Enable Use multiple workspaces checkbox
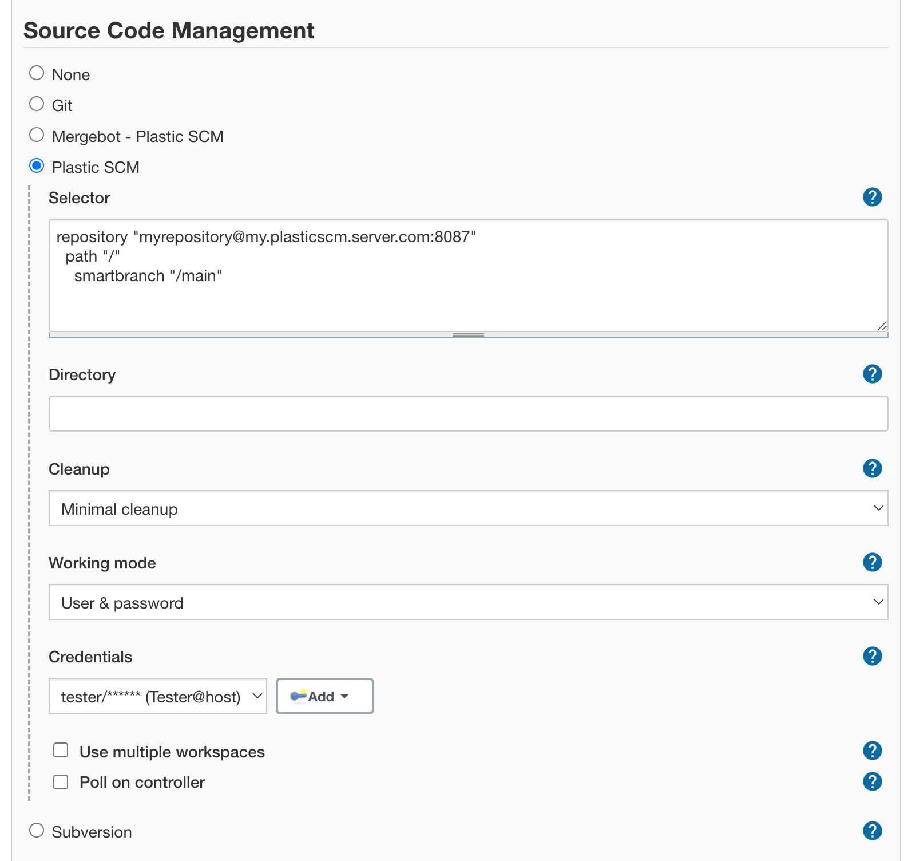 click(x=61, y=750)
